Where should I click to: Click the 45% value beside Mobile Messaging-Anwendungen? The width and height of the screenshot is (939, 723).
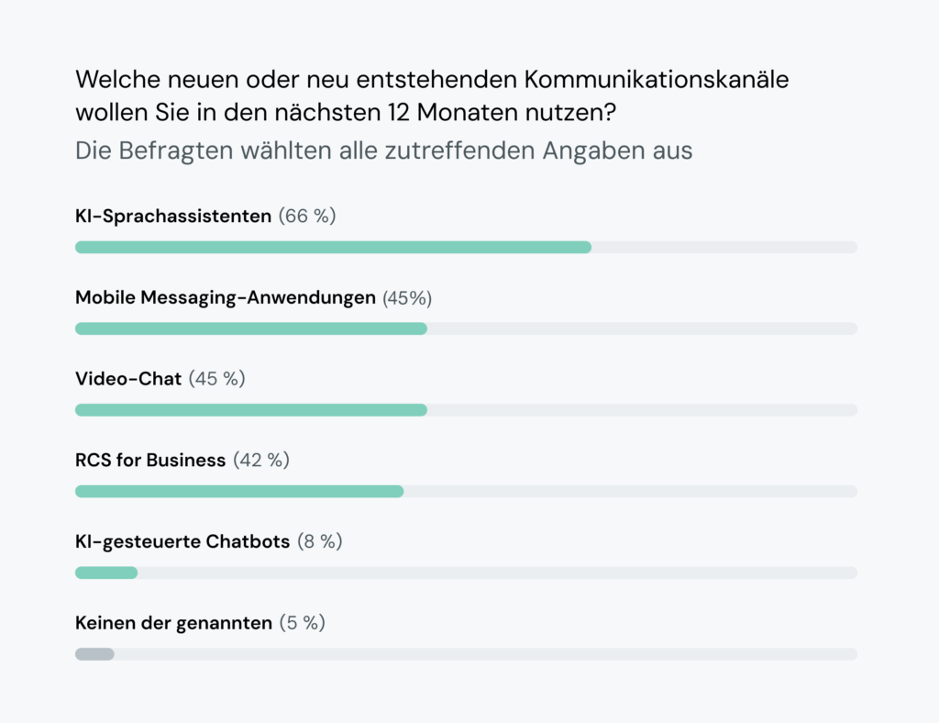(x=407, y=298)
